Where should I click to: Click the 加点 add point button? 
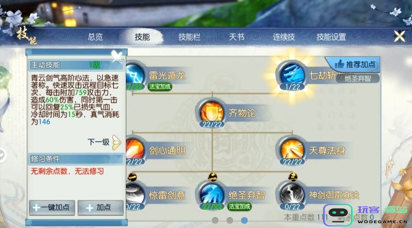[101, 208]
